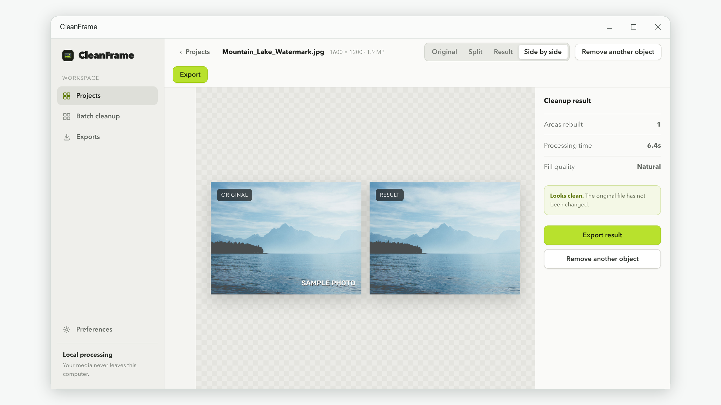This screenshot has height=405, width=721.
Task: Click the toolbar Remove another object button
Action: tap(618, 52)
